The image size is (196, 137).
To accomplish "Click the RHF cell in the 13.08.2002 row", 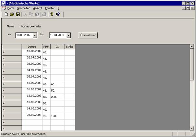I will click(x=46, y=52).
